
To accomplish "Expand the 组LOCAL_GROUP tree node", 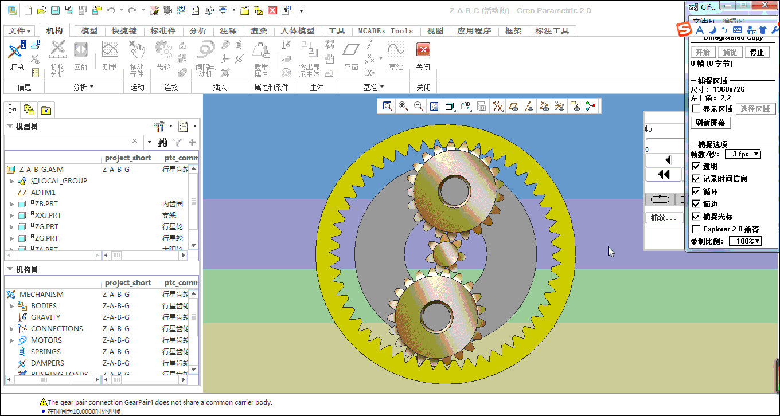I will [11, 181].
